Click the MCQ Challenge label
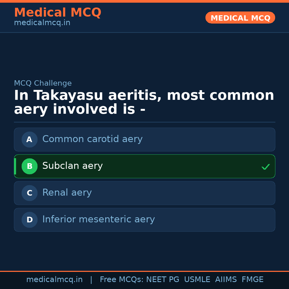The width and height of the screenshot is (289, 289). (43, 83)
